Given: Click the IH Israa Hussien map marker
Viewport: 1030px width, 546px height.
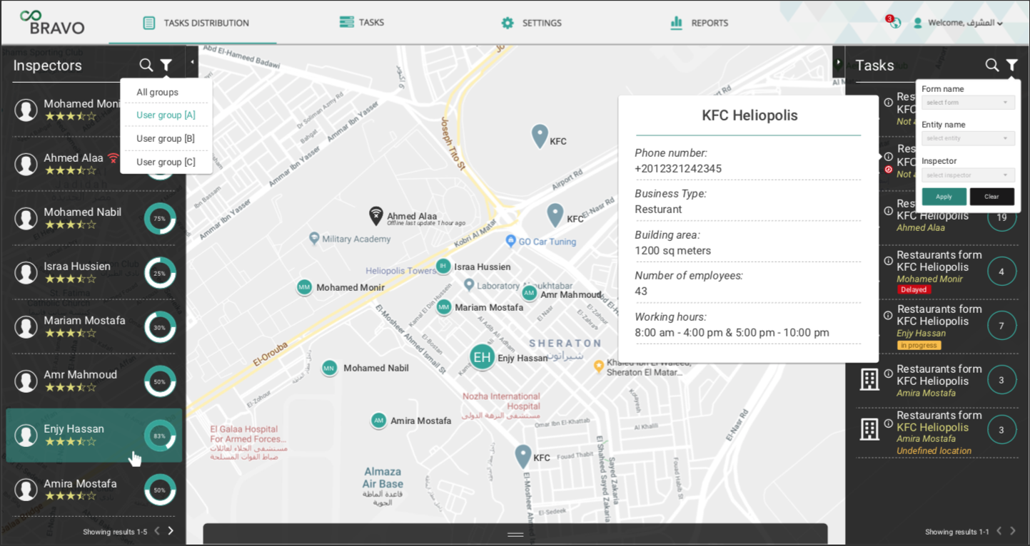Looking at the screenshot, I should [443, 266].
